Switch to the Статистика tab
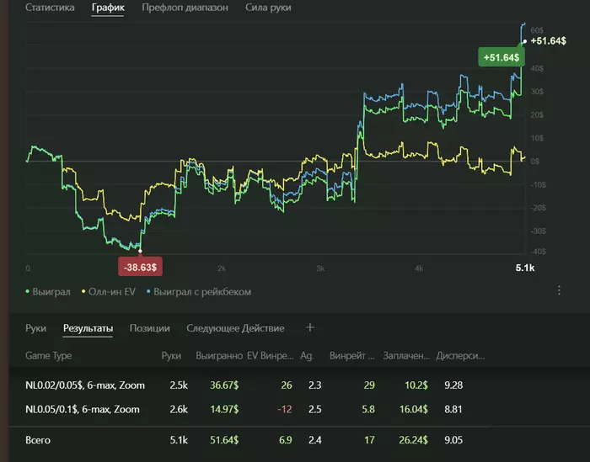Screen dimensions: 590x462 (50, 8)
